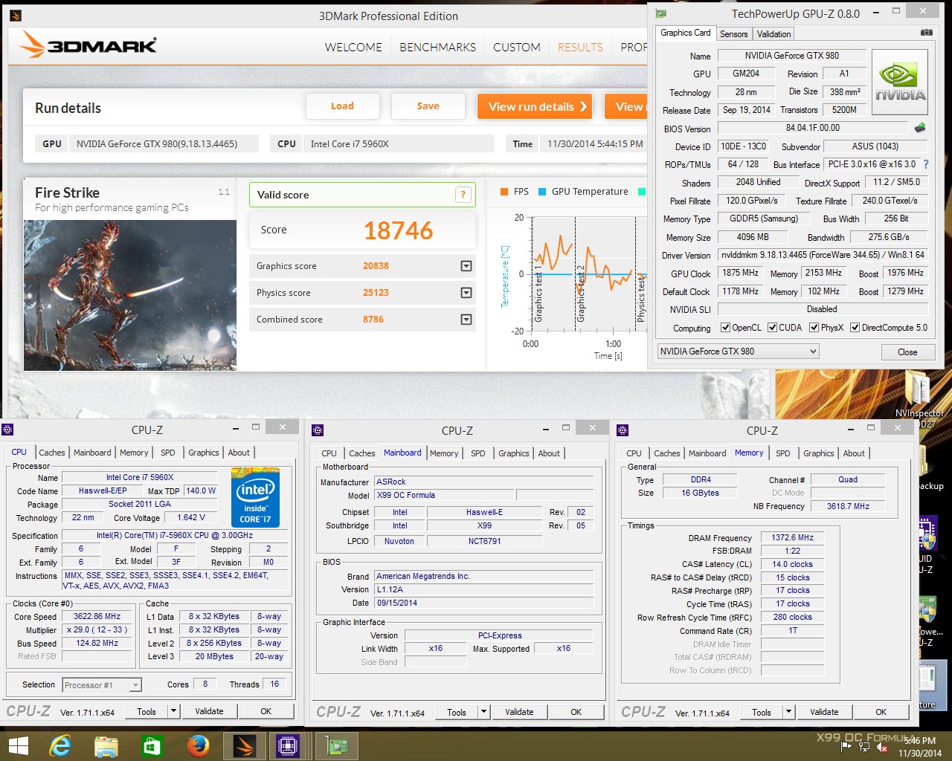Click OK in the middle CPU-Z window
Image resolution: width=952 pixels, height=761 pixels.
[x=576, y=712]
